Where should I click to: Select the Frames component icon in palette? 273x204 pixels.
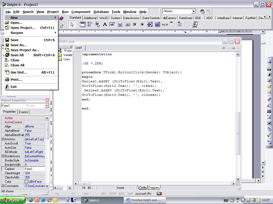coord(83,24)
